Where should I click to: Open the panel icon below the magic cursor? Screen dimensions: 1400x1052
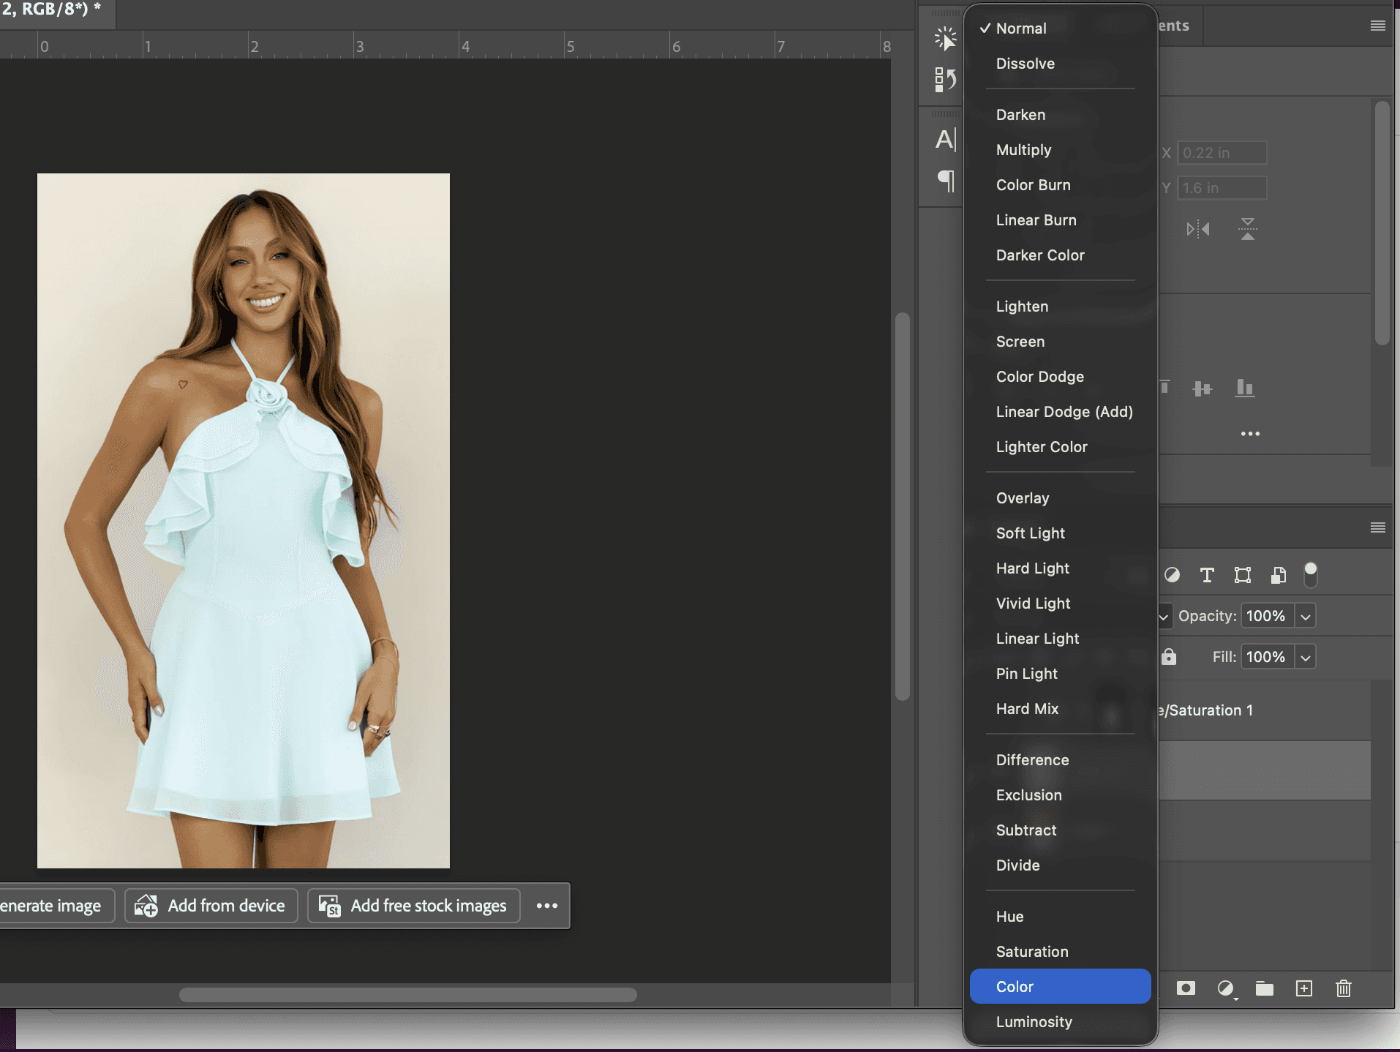tap(945, 79)
